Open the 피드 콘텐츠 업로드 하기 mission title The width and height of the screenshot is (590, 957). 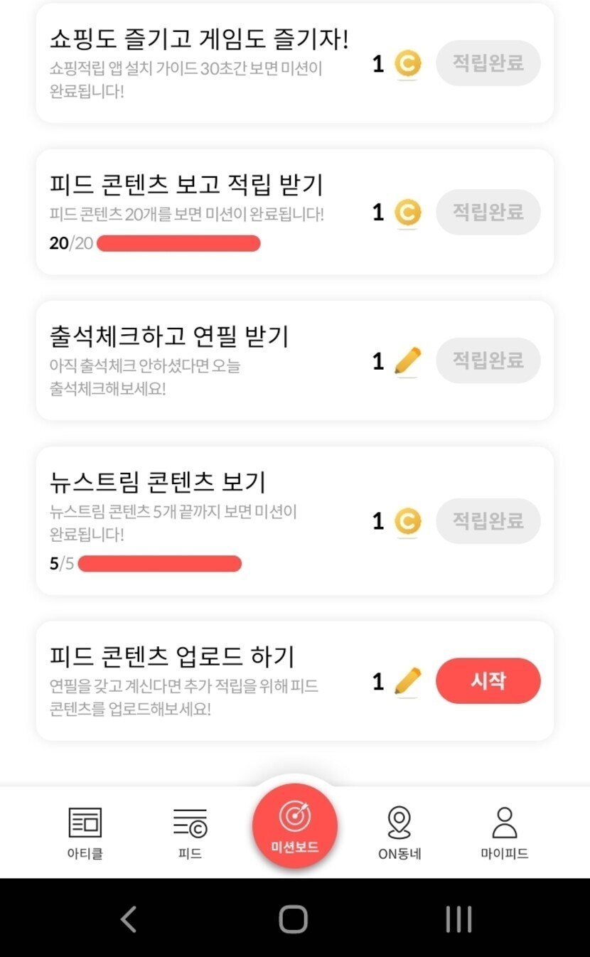(x=172, y=656)
